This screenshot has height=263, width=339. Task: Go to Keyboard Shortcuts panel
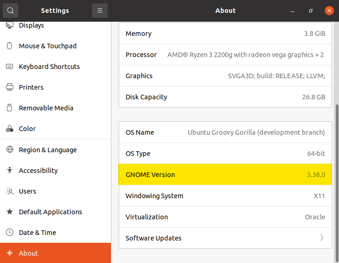[x=55, y=67]
